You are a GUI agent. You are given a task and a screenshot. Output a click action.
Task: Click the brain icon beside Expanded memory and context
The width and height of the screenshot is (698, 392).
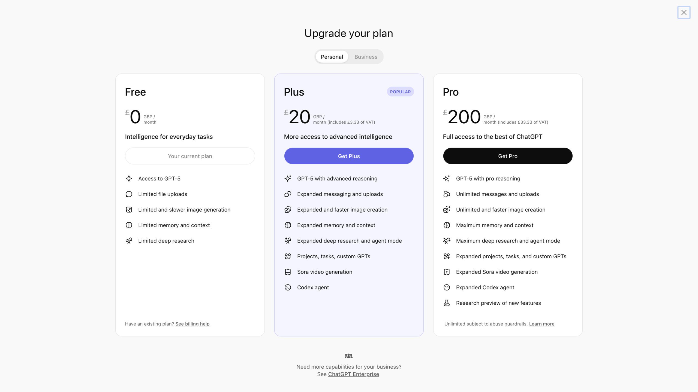point(288,225)
